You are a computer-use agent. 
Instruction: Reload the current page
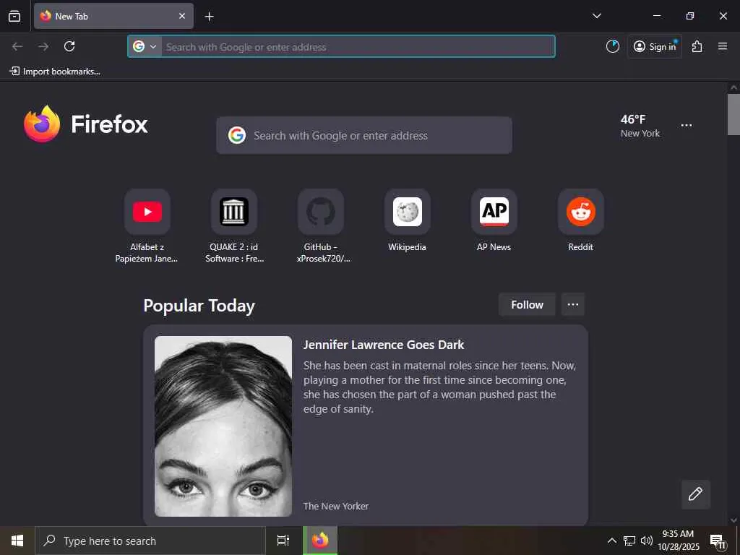coord(69,46)
